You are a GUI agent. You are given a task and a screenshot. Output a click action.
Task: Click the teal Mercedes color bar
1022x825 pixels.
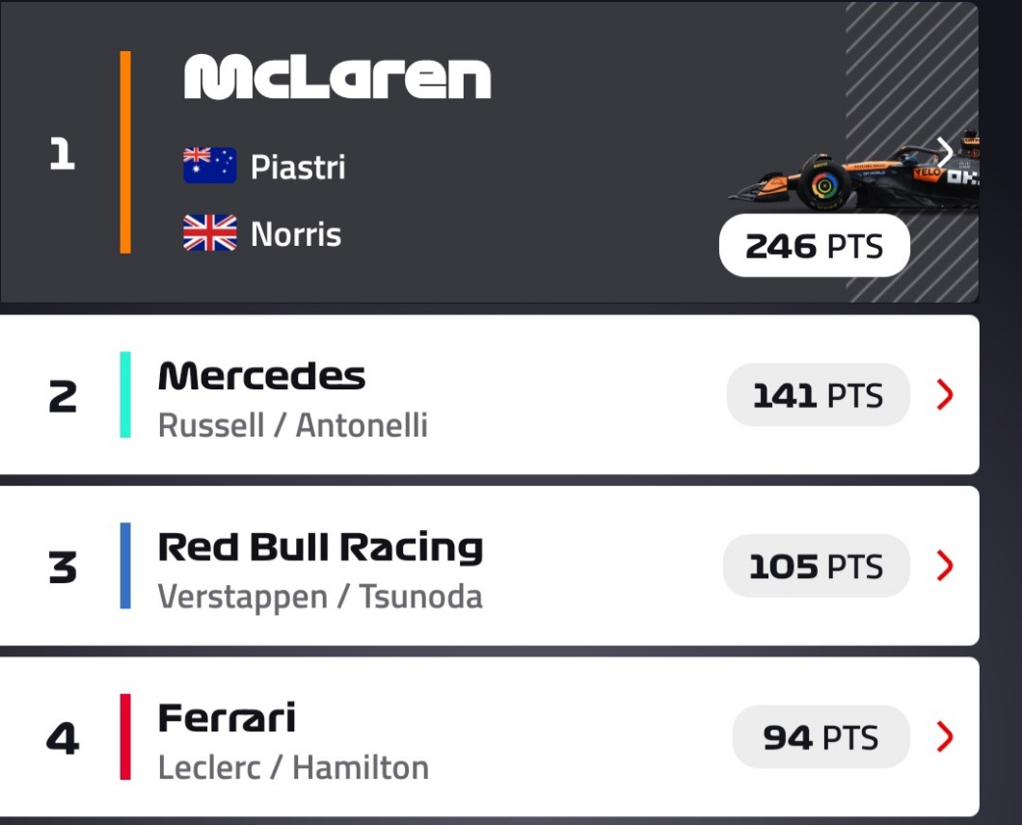125,394
